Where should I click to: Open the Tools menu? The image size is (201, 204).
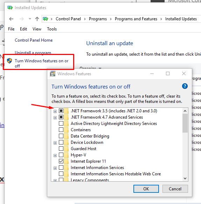52,29
